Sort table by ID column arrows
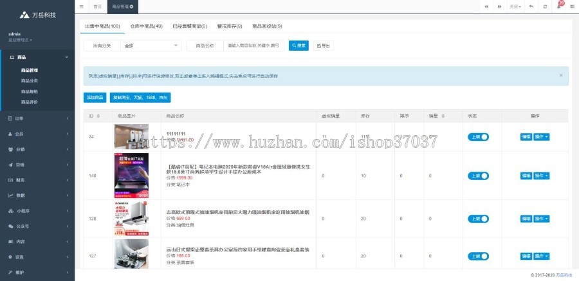This screenshot has height=281, width=579. tap(98, 116)
